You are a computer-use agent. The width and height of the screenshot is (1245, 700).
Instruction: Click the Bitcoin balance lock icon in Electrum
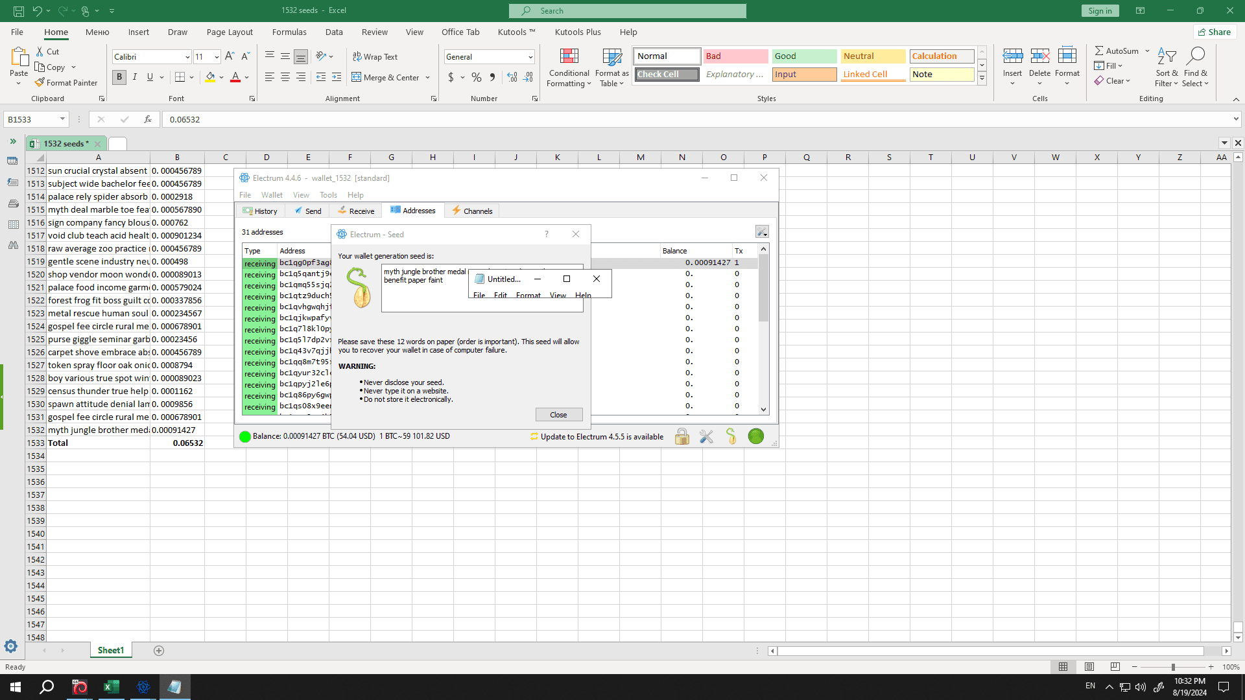(682, 436)
